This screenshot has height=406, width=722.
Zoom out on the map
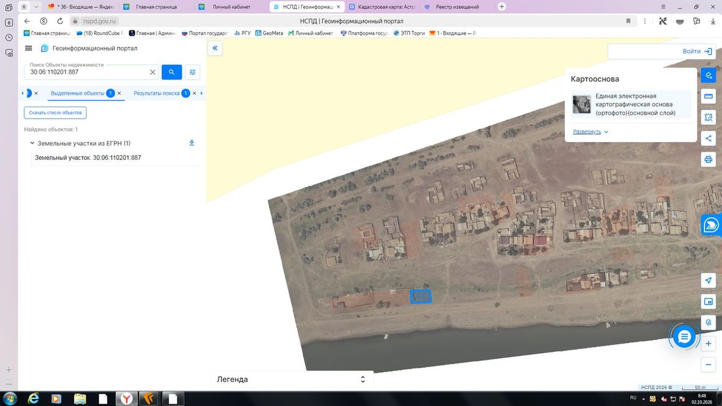pyautogui.click(x=708, y=365)
